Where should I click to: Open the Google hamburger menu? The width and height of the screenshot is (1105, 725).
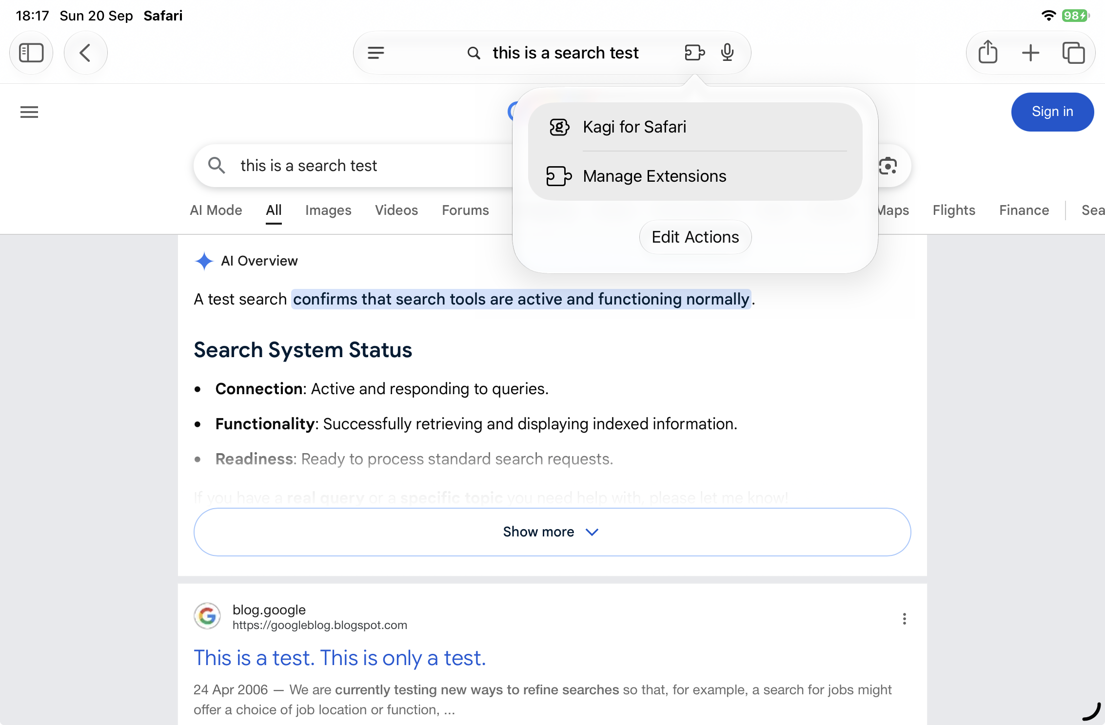pyautogui.click(x=29, y=112)
